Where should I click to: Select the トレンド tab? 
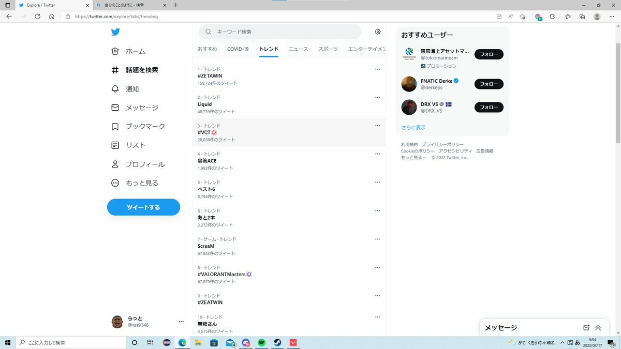(x=269, y=49)
